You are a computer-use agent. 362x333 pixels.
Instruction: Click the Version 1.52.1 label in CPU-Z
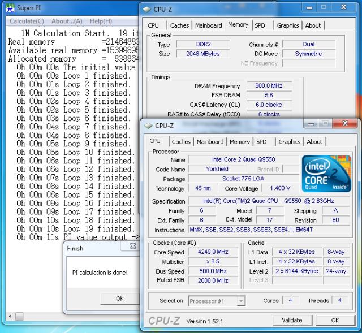[x=205, y=321]
